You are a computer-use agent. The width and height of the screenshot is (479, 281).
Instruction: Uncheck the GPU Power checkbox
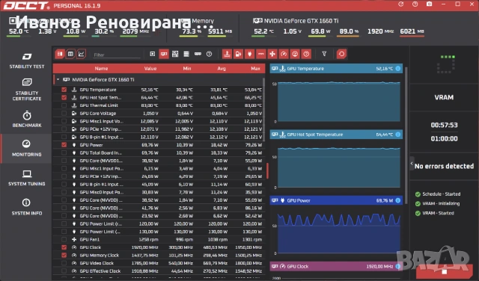(x=64, y=145)
